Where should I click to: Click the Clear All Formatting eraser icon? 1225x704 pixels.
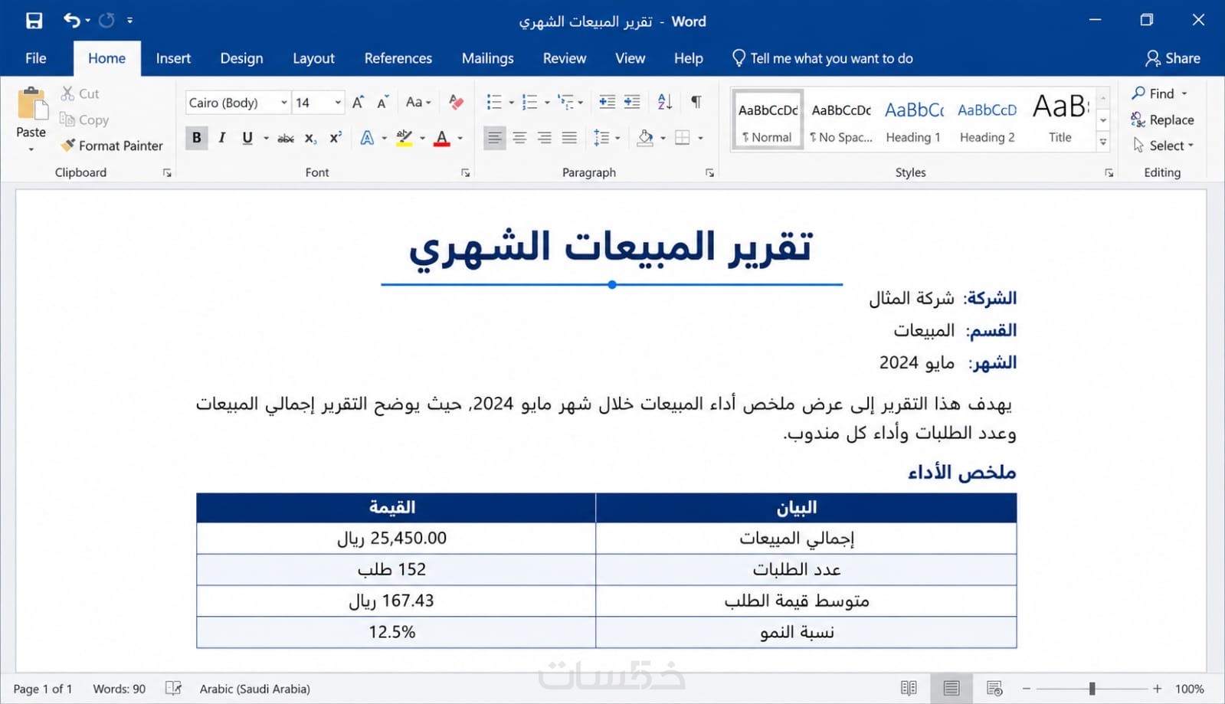point(456,102)
